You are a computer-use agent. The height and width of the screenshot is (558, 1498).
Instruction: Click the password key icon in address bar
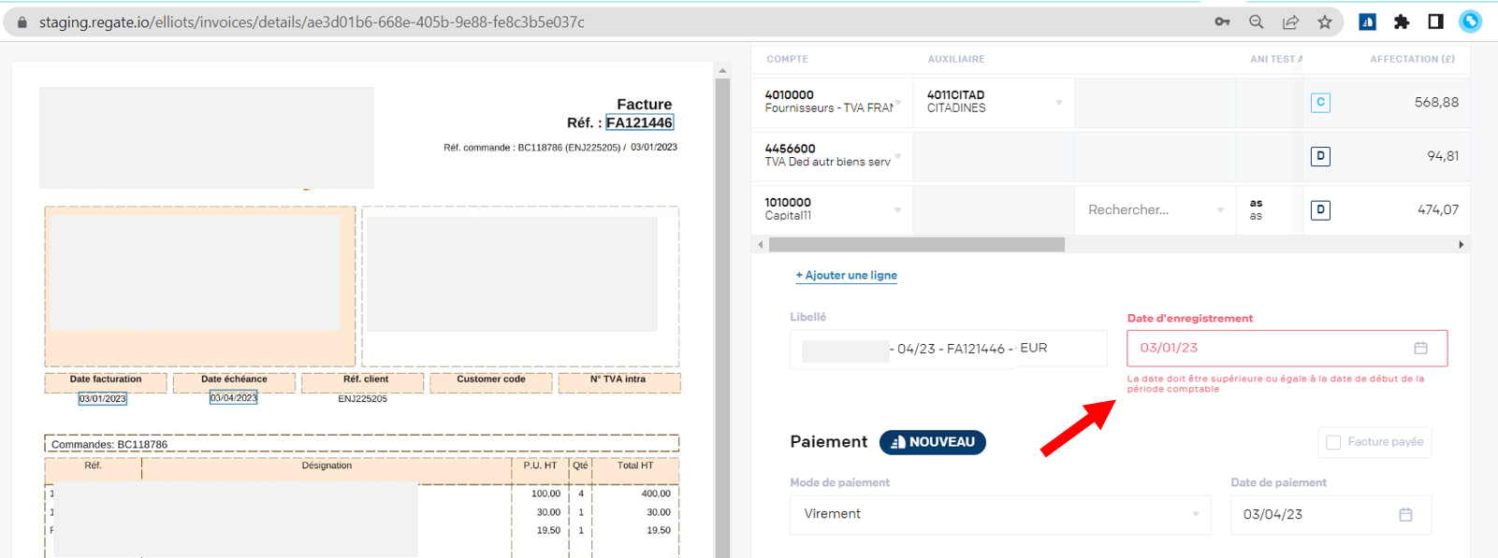coord(1222,21)
